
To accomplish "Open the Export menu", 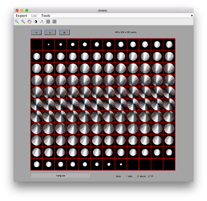I will [21, 15].
